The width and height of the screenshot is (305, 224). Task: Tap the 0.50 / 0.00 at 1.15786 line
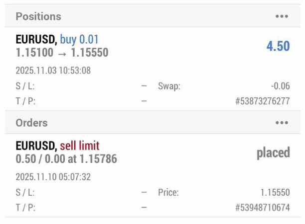coord(66,159)
